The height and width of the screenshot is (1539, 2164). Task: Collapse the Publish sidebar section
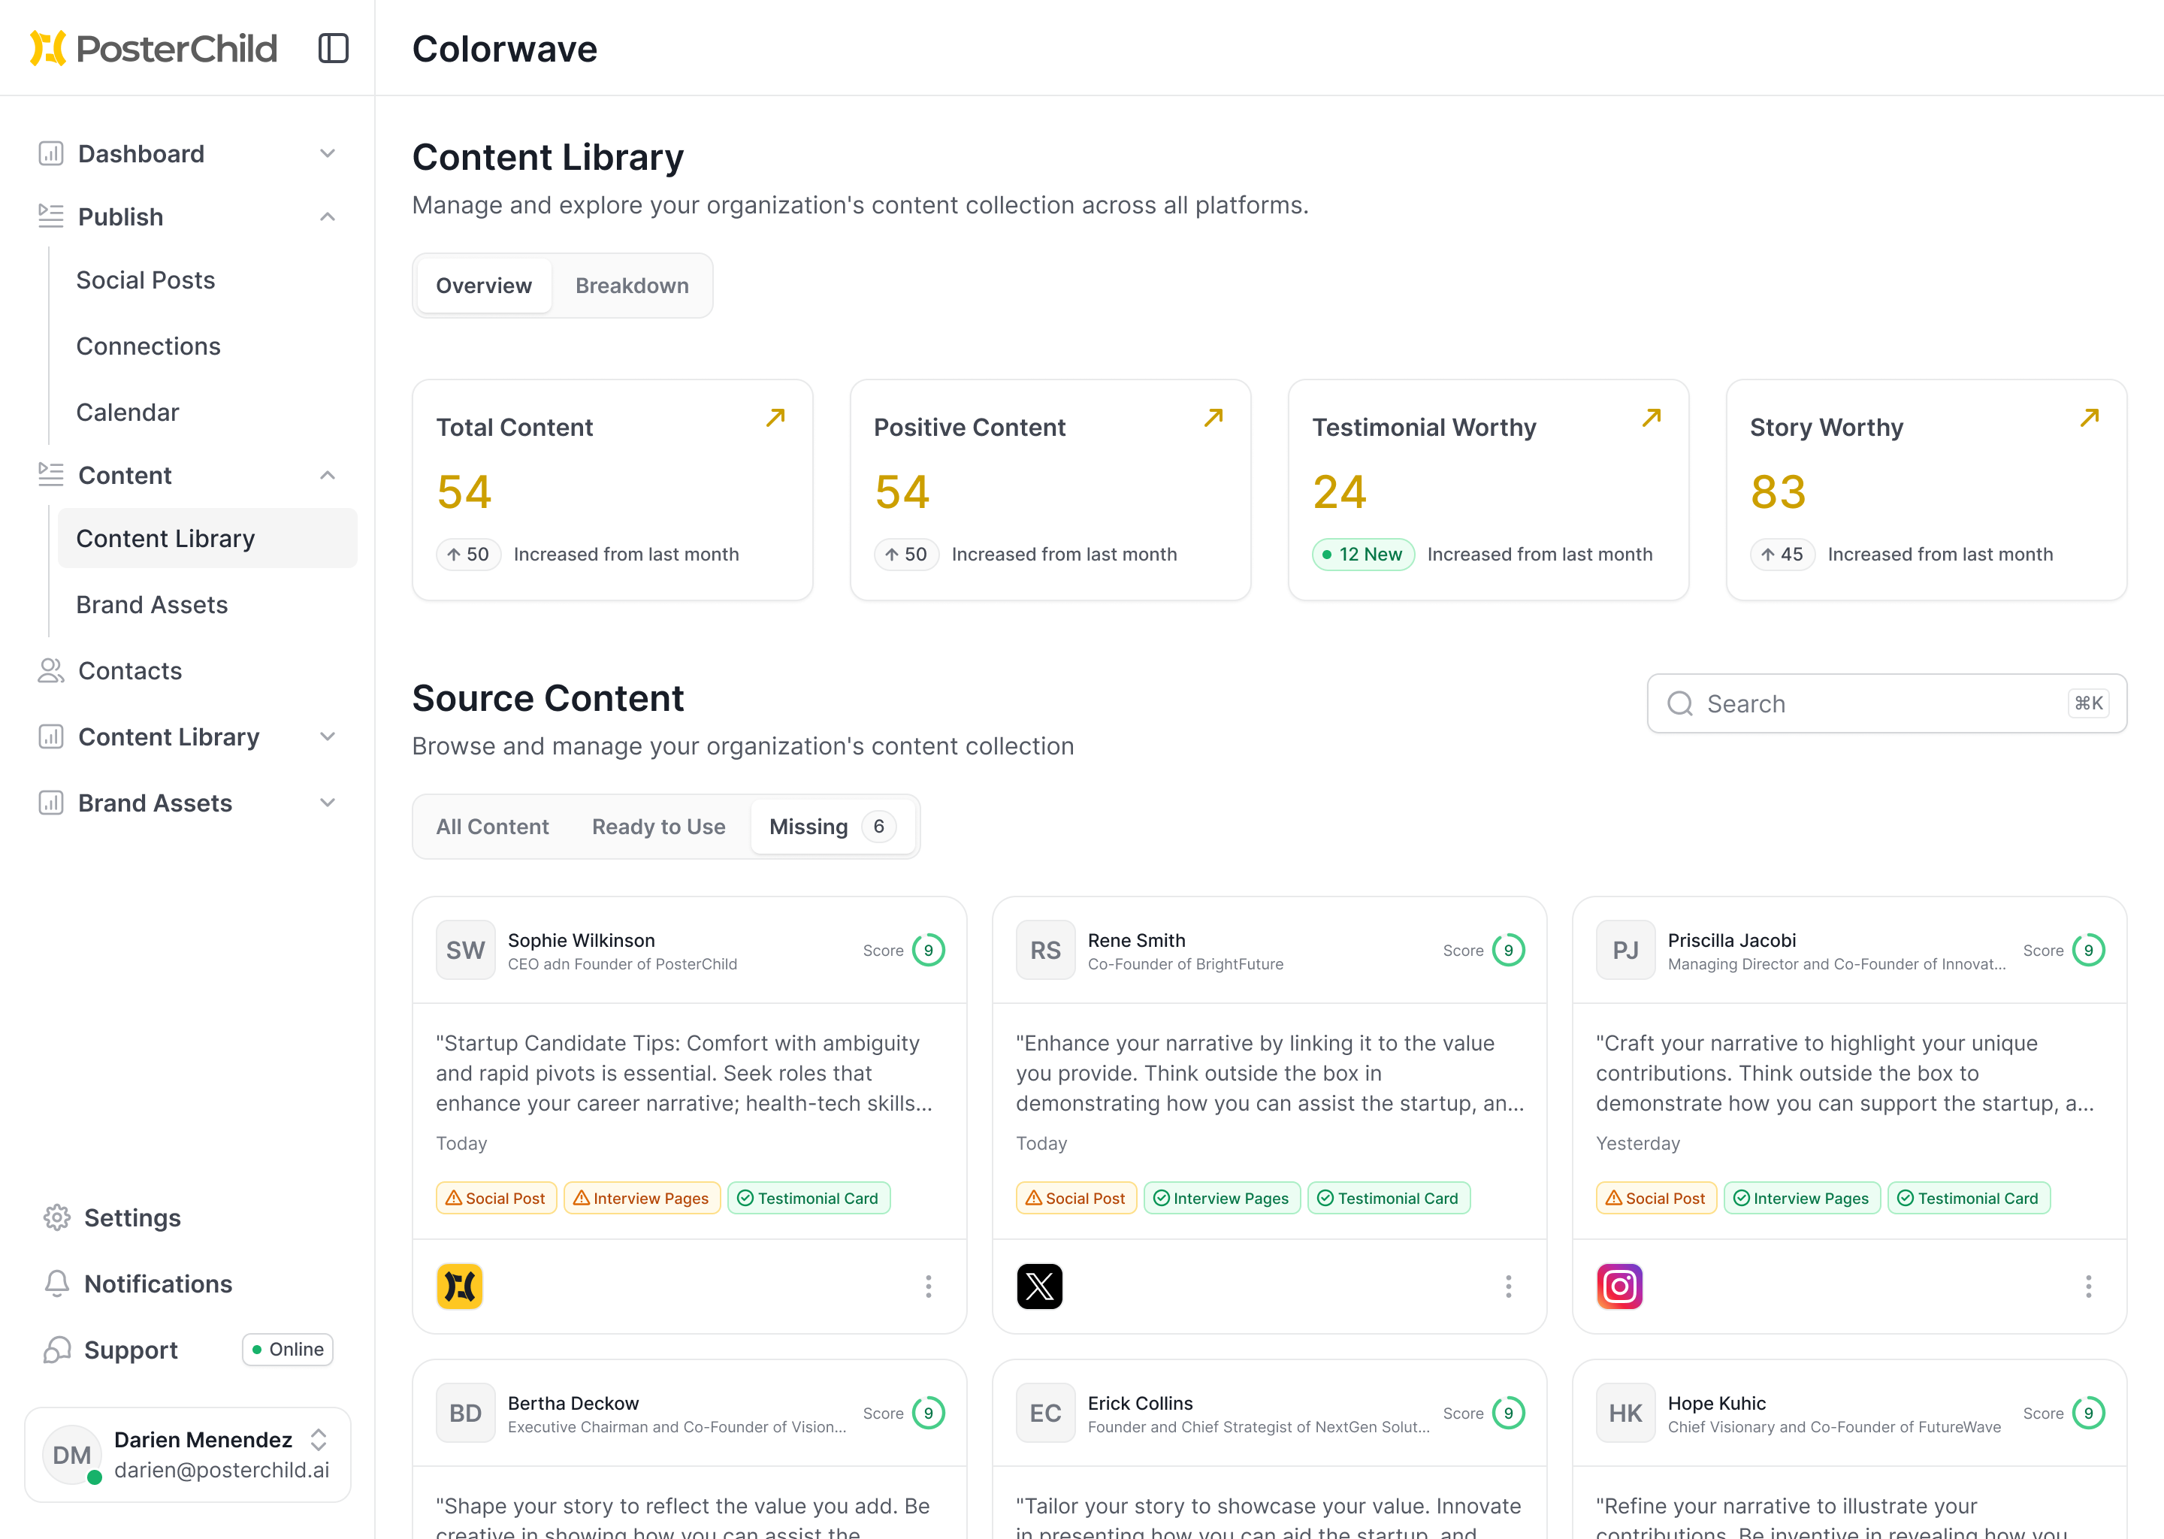327,217
